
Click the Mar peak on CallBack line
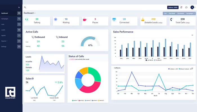[132, 72]
